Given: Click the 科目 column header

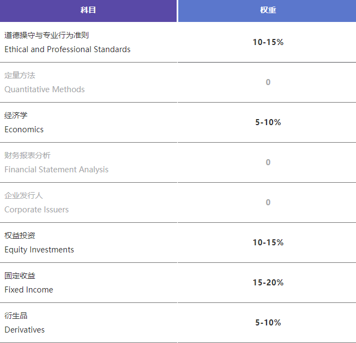Looking at the screenshot, I should click(88, 10).
